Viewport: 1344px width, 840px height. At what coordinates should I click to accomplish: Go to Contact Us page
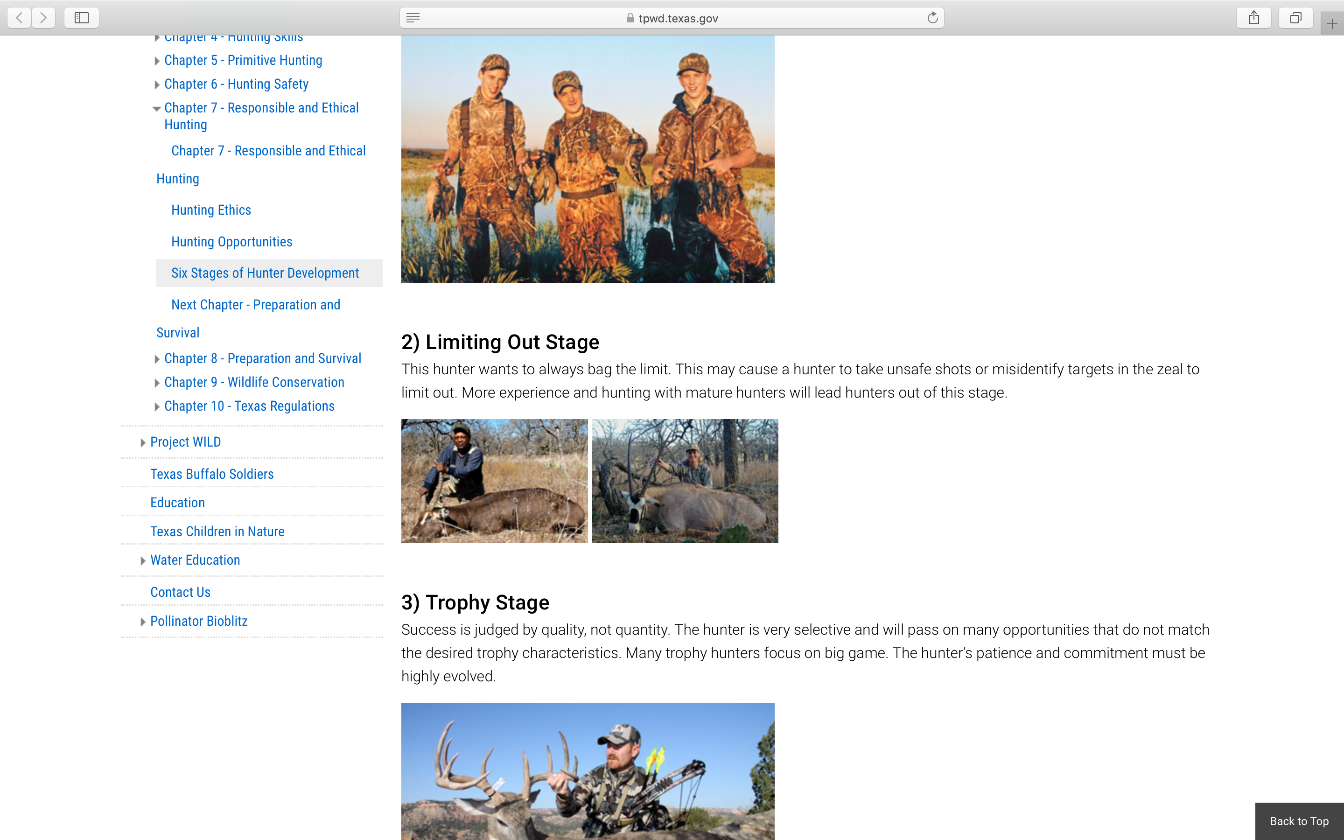tap(181, 592)
